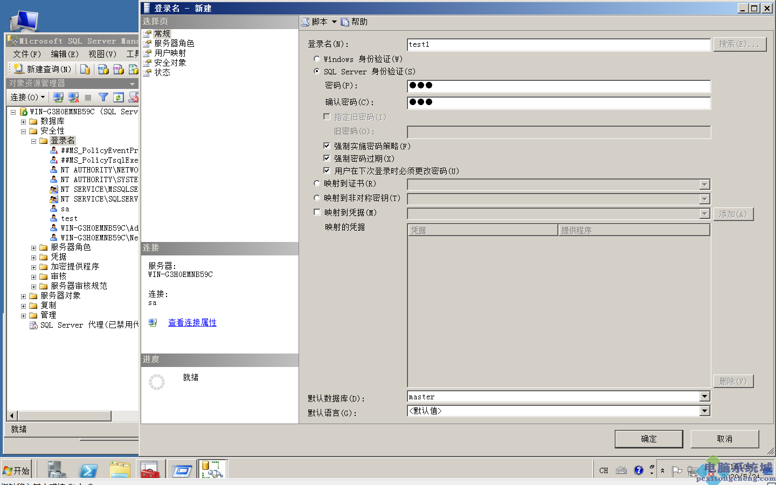
Task: Open the 编辑(E) menu
Action: pyautogui.click(x=65, y=54)
